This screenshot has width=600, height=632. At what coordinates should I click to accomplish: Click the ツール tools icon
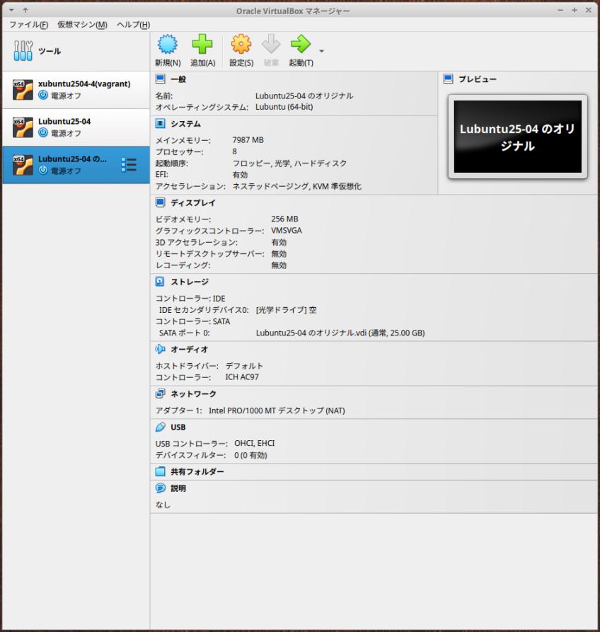(23, 51)
